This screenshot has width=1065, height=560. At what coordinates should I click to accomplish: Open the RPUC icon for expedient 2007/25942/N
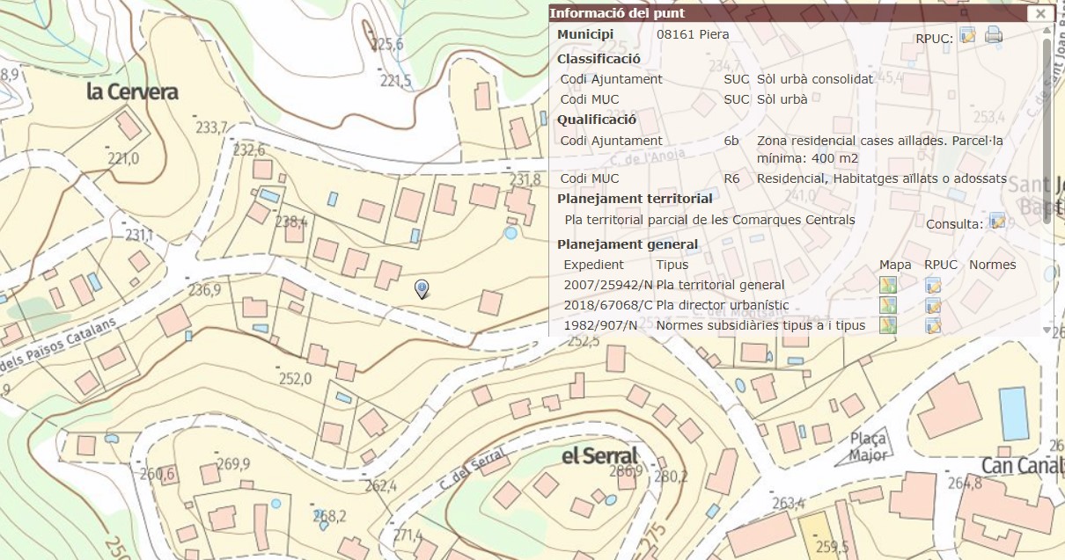coord(933,285)
